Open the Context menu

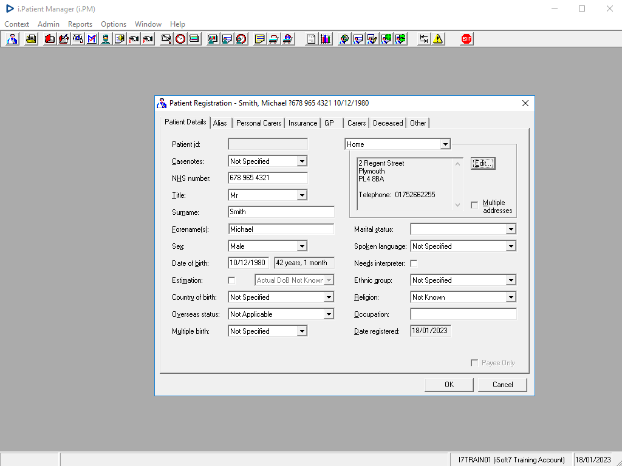point(16,24)
